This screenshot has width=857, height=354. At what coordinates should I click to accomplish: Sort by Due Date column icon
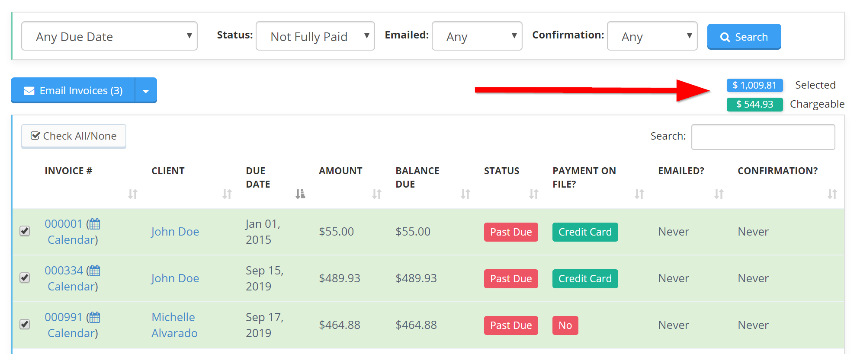pyautogui.click(x=300, y=194)
